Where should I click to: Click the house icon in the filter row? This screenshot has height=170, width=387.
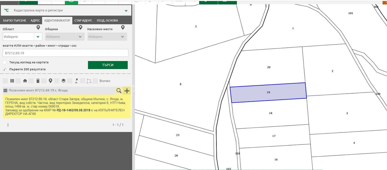[25, 81]
